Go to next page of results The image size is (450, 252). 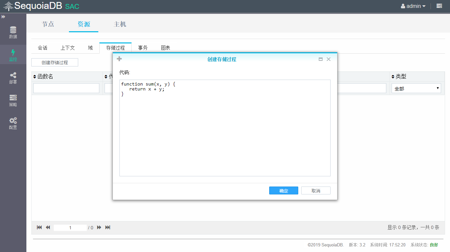(x=99, y=227)
